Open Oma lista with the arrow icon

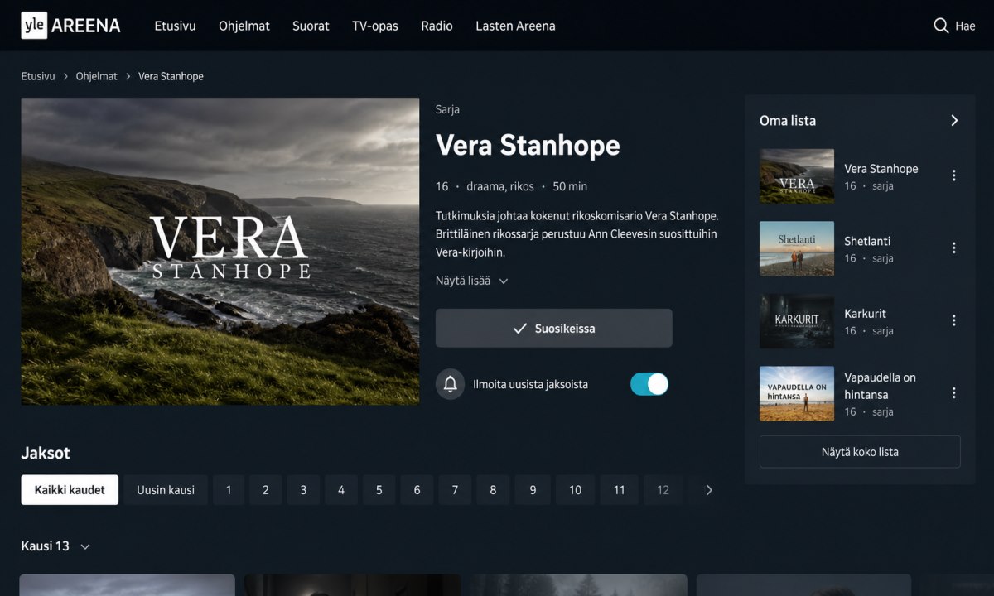[x=954, y=121]
